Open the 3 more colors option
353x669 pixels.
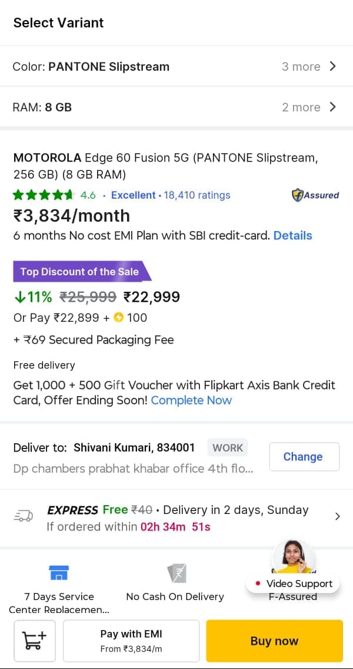pos(301,67)
